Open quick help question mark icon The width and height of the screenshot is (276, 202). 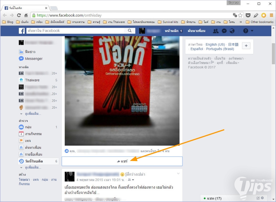coord(245,31)
